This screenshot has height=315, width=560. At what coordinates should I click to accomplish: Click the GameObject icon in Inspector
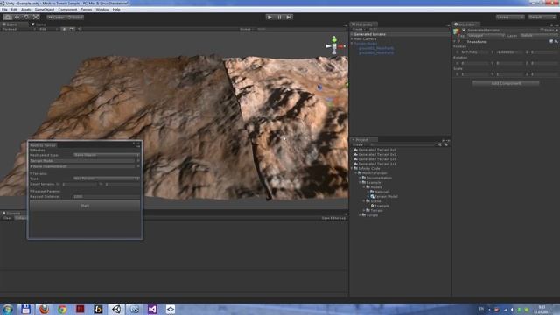coord(457,31)
